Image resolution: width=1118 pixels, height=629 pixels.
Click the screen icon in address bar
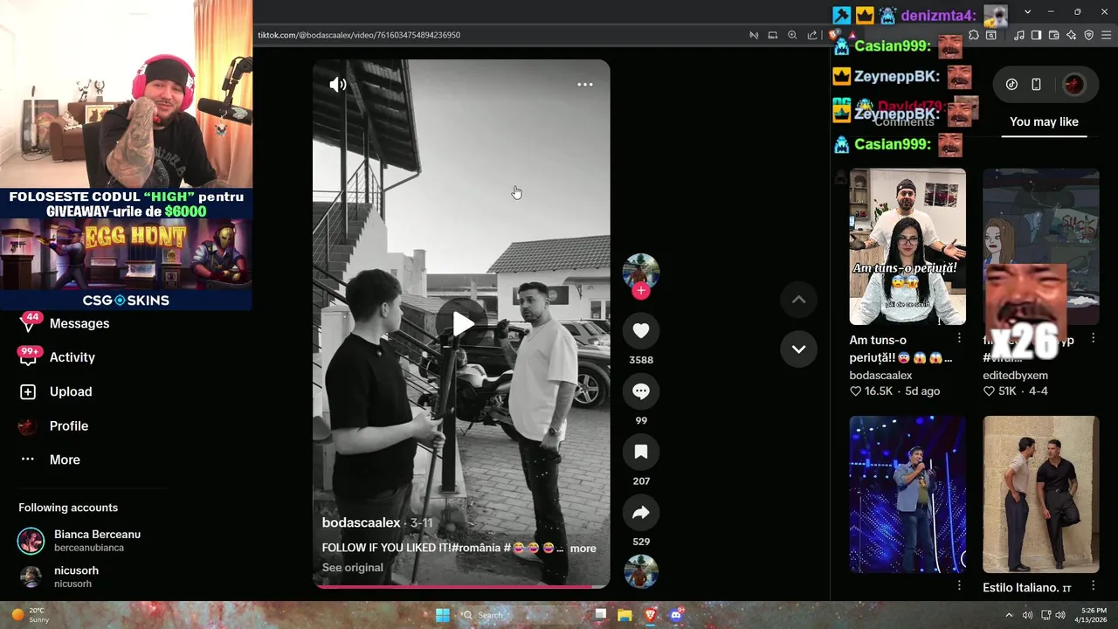point(773,35)
